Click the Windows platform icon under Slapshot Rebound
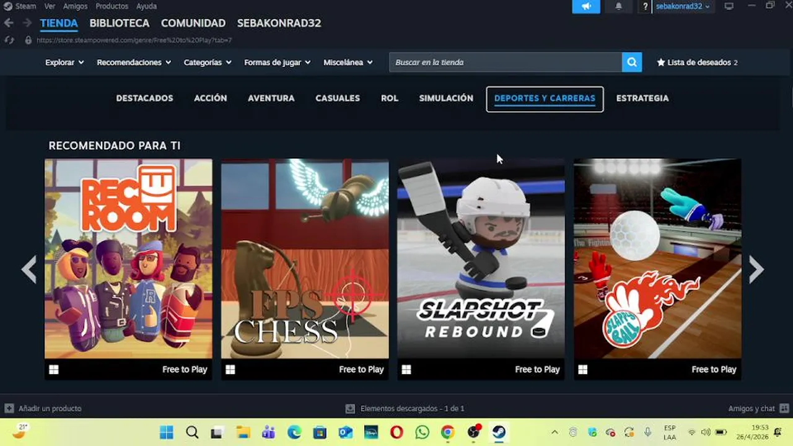 (x=406, y=369)
